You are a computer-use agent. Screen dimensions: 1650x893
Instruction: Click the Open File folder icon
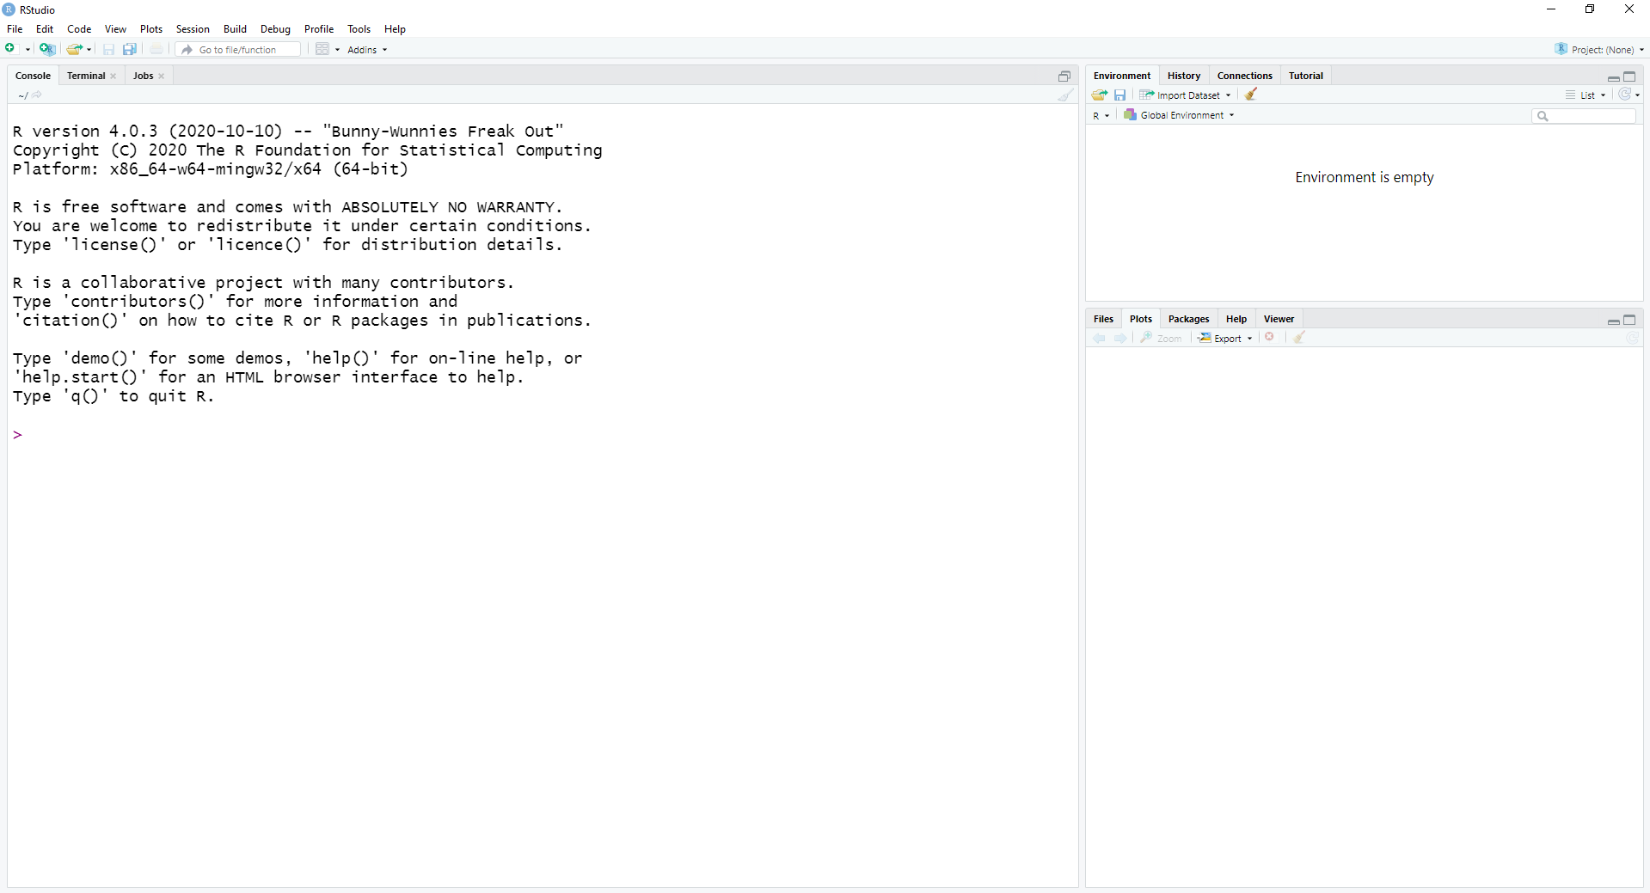point(75,49)
